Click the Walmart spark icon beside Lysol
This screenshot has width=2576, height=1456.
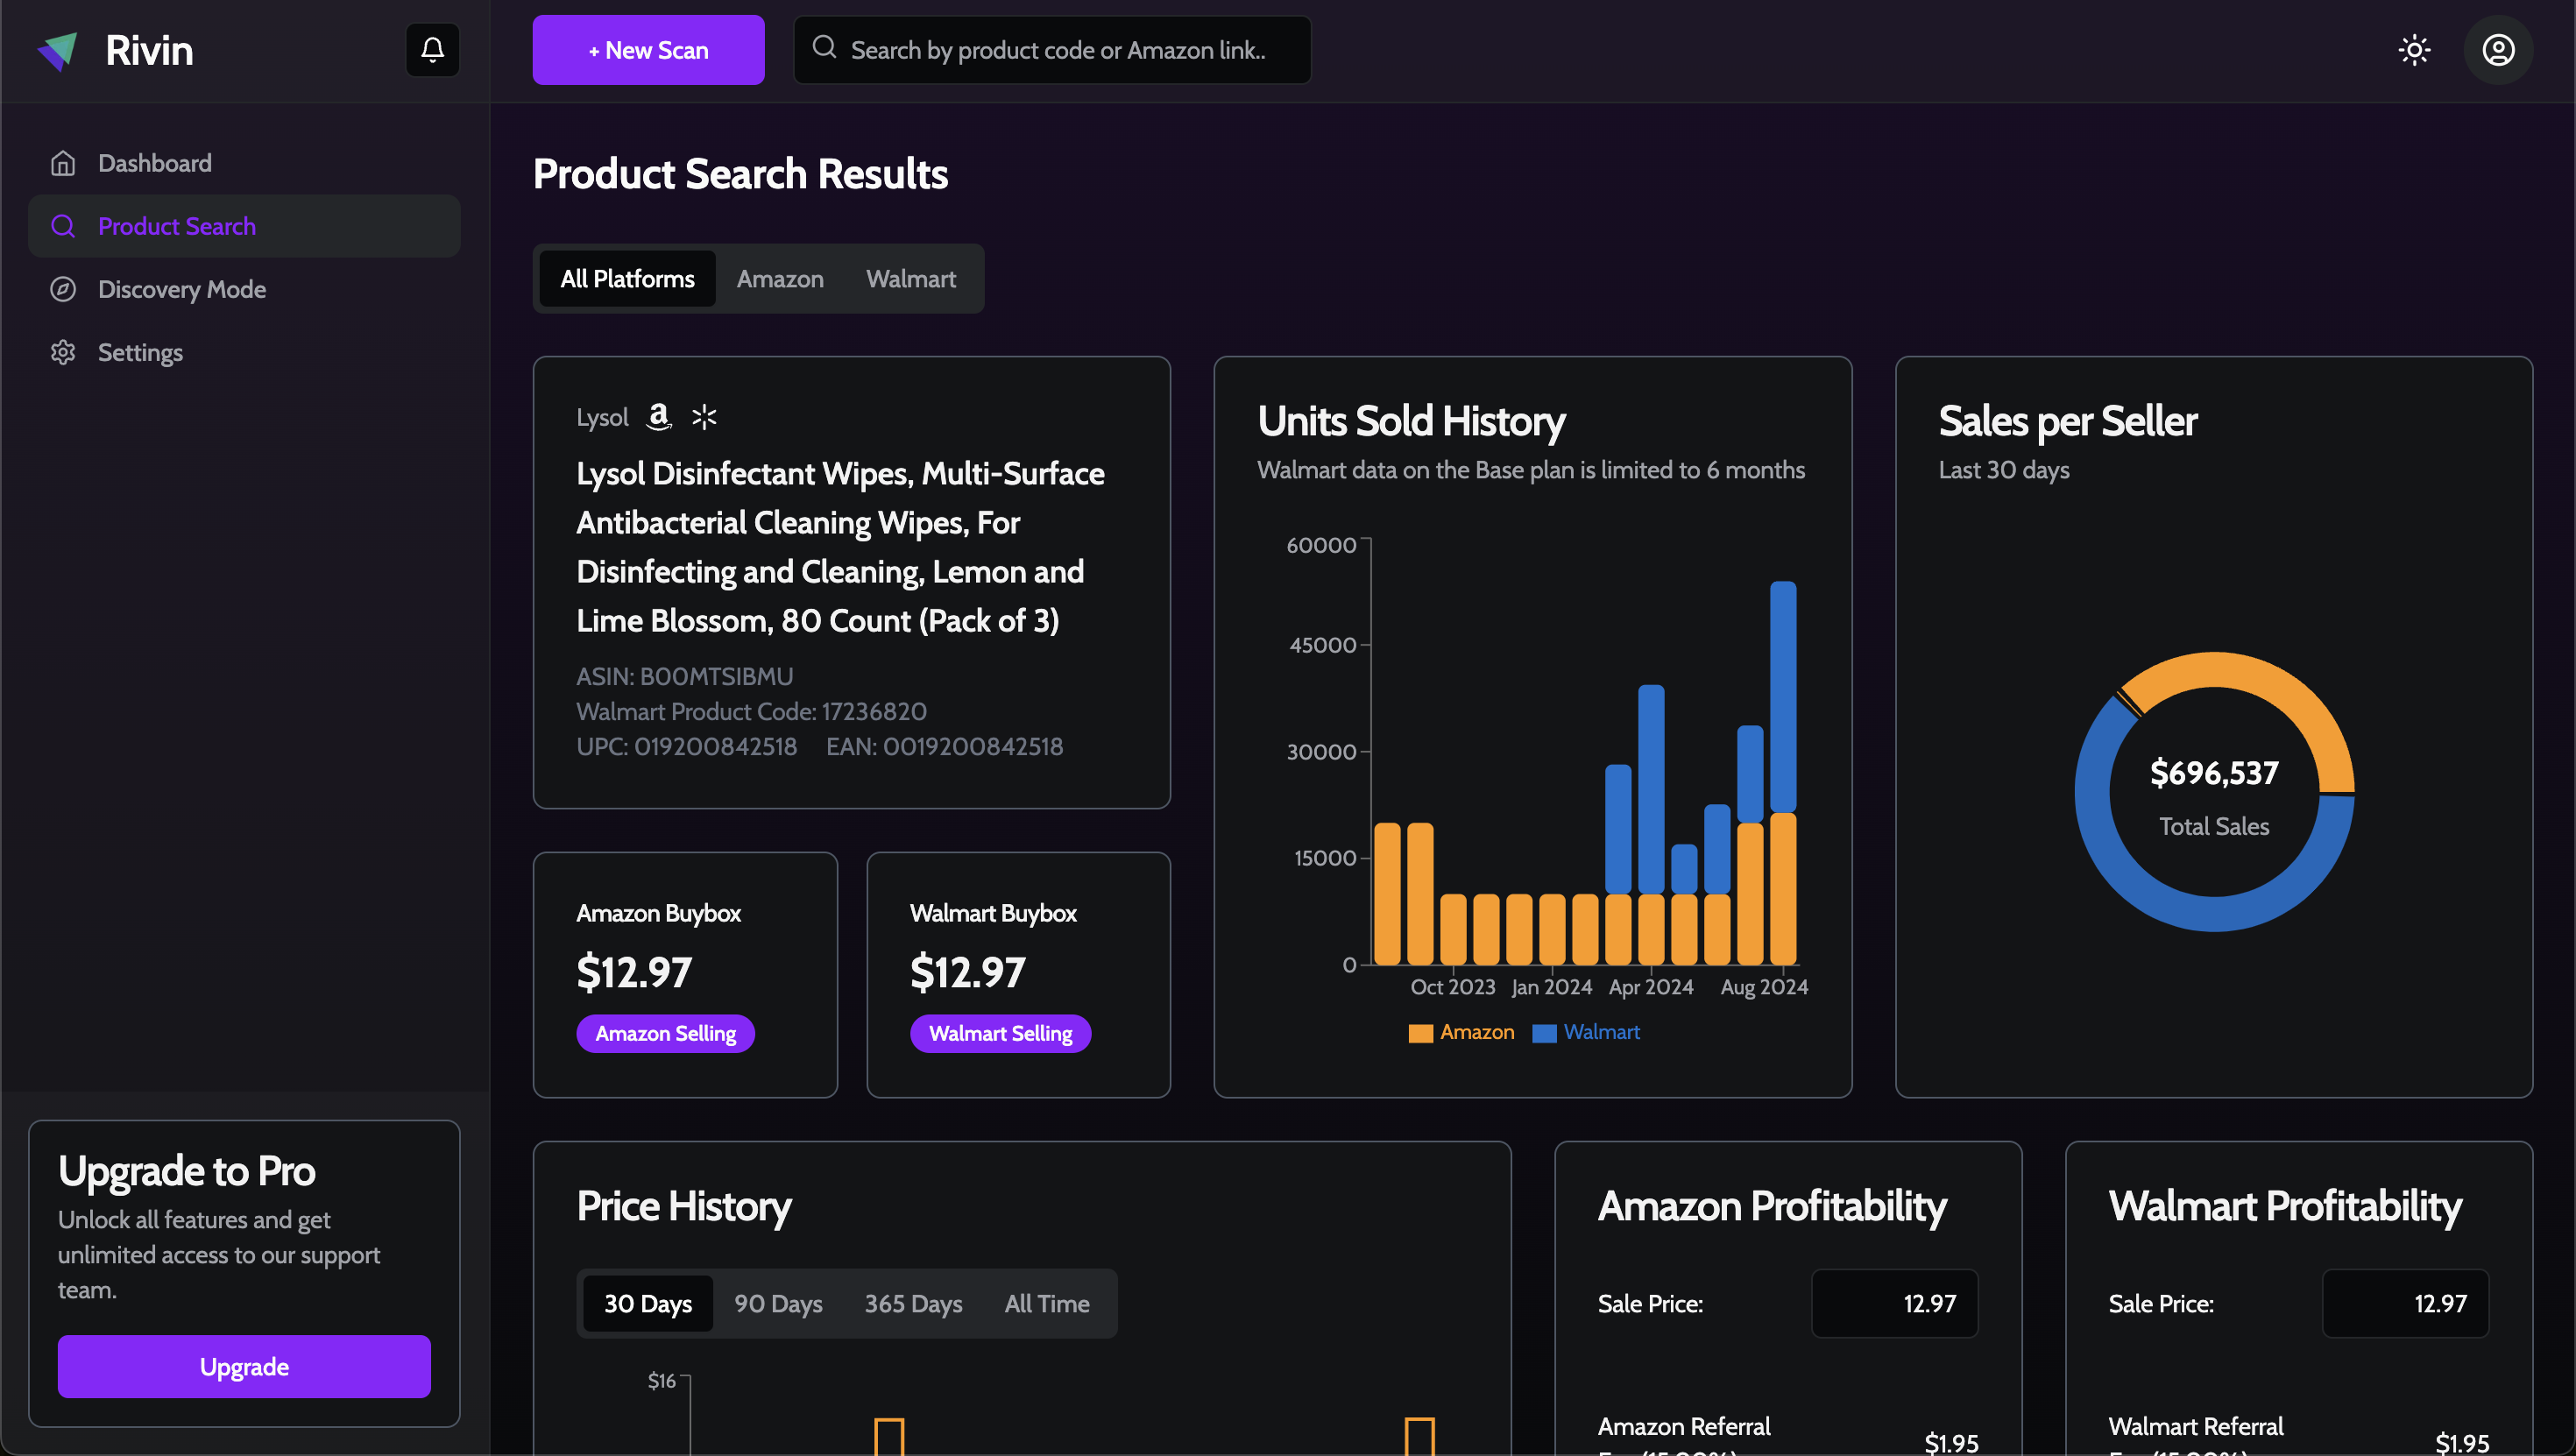click(704, 416)
